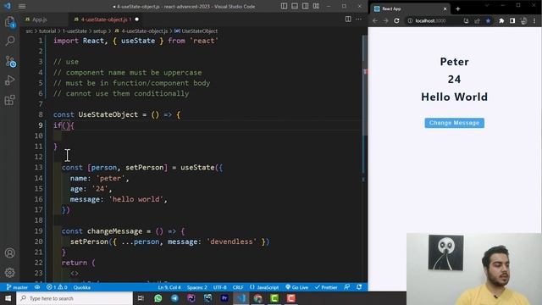Toggle the primary side bar
The width and height of the screenshot is (542, 305).
click(284, 6)
